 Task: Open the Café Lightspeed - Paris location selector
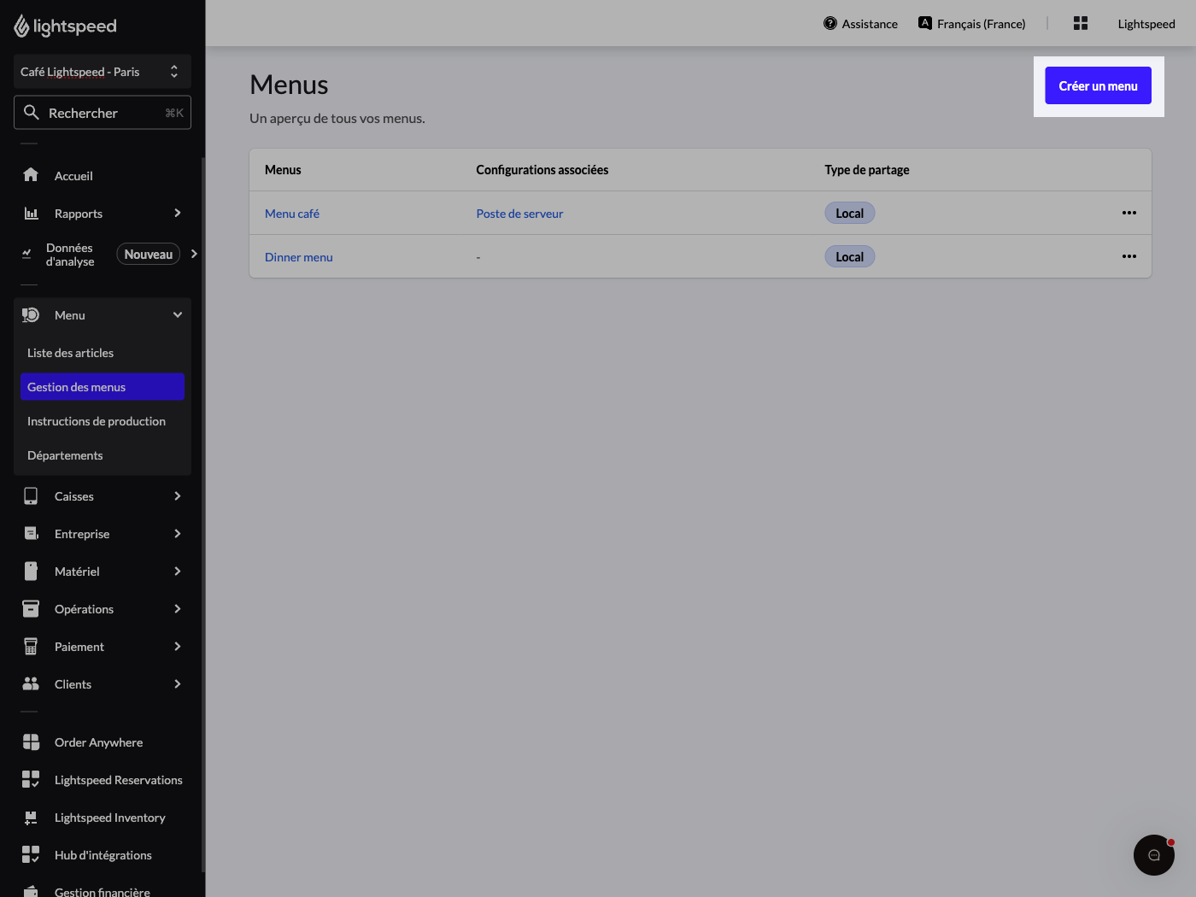pyautogui.click(x=103, y=72)
